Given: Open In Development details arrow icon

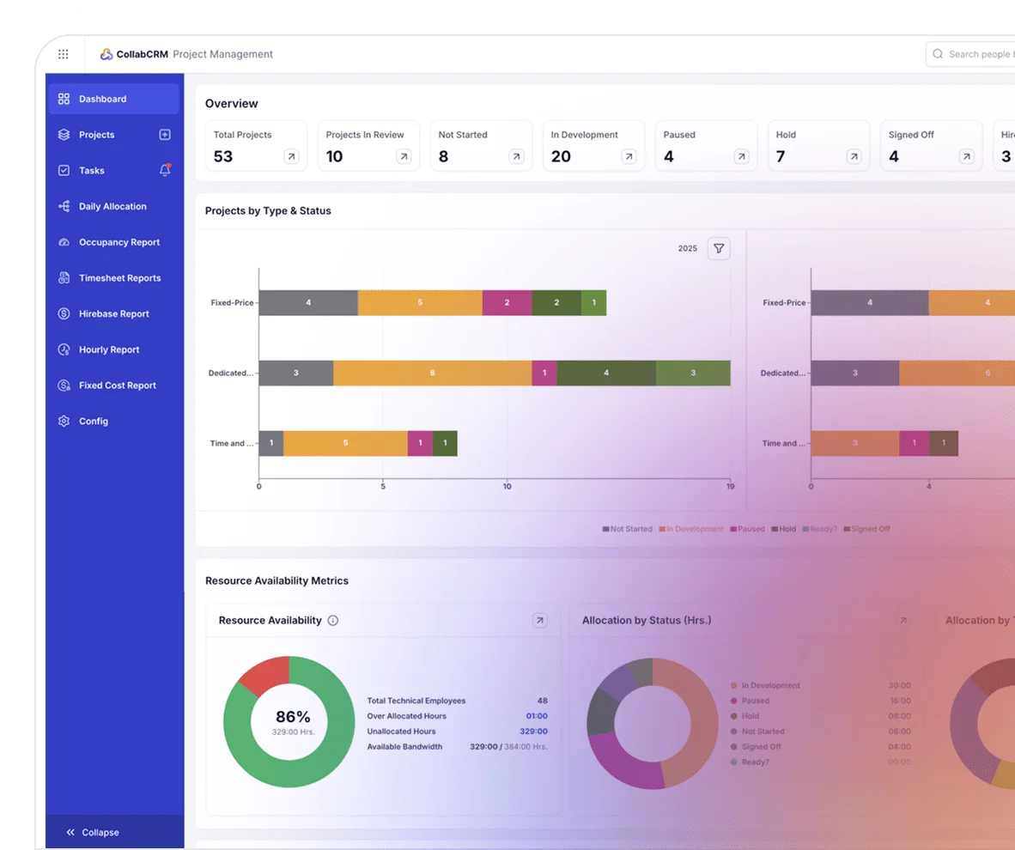Looking at the screenshot, I should [x=629, y=157].
